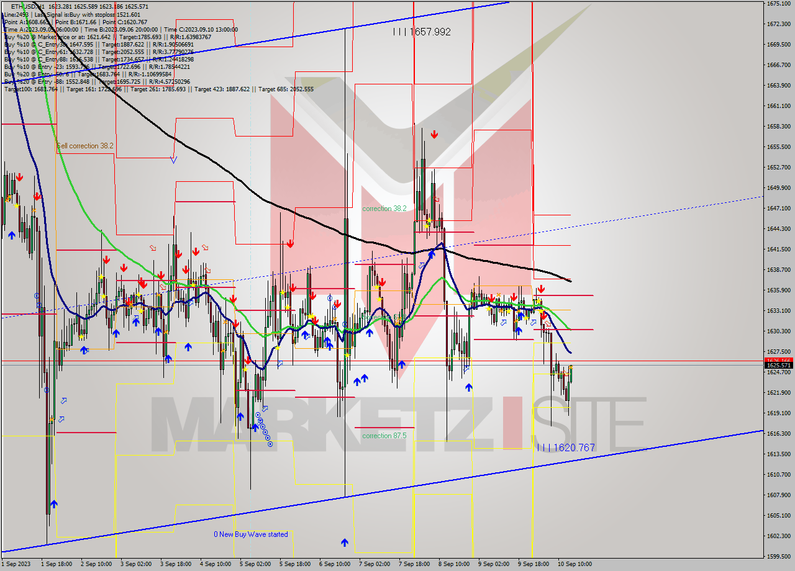Click the 'Target100: 1683.764' targets line
This screenshot has height=571, width=795.
click(x=158, y=89)
